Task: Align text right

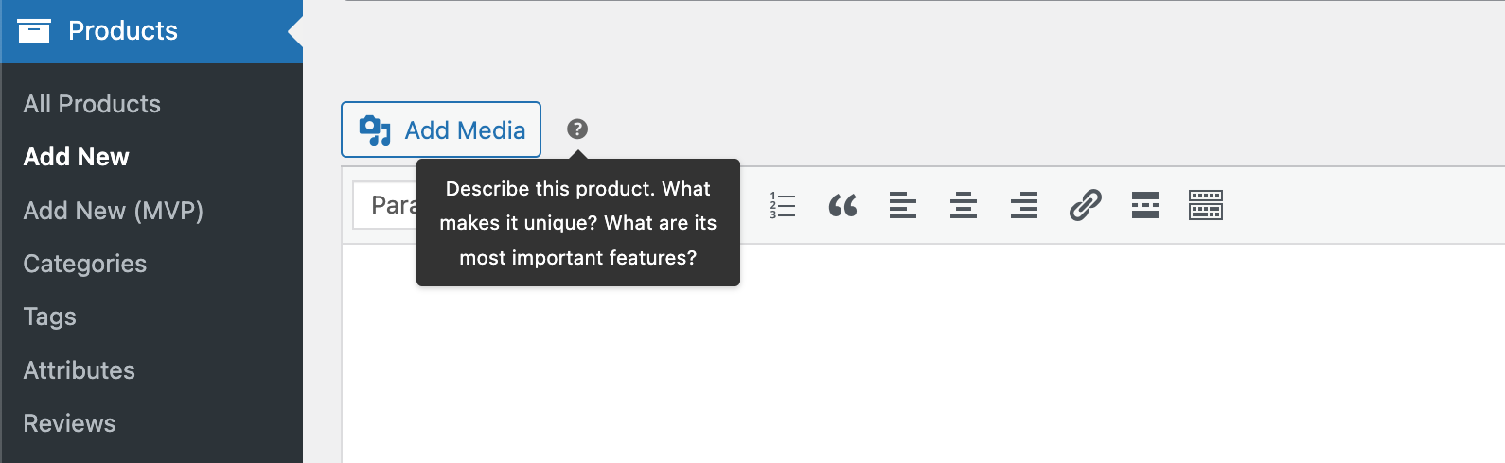Action: [x=1024, y=205]
